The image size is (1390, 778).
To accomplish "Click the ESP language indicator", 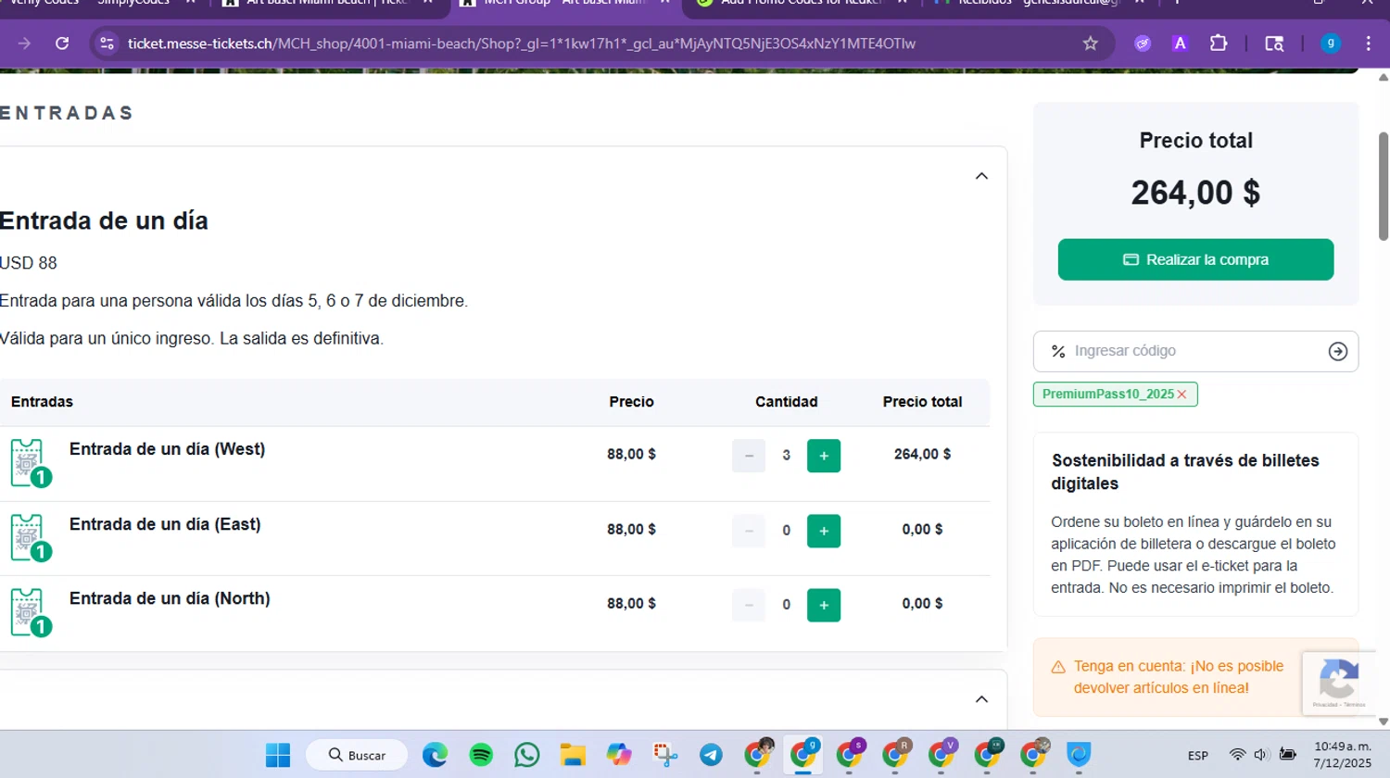I will pyautogui.click(x=1198, y=756).
